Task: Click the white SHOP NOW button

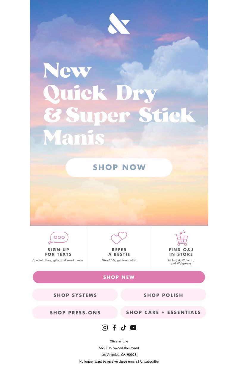Action: (119, 168)
